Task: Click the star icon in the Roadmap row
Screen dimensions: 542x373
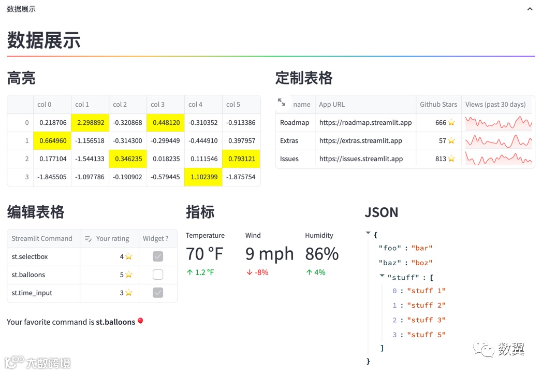Action: (451, 122)
